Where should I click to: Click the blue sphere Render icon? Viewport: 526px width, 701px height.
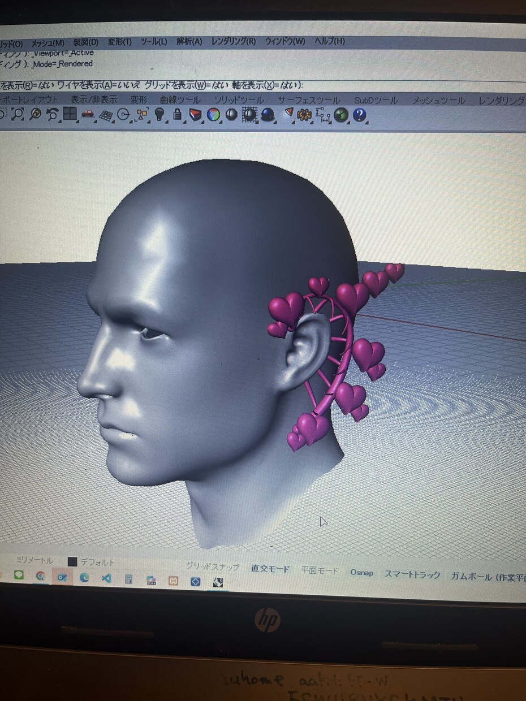(268, 115)
